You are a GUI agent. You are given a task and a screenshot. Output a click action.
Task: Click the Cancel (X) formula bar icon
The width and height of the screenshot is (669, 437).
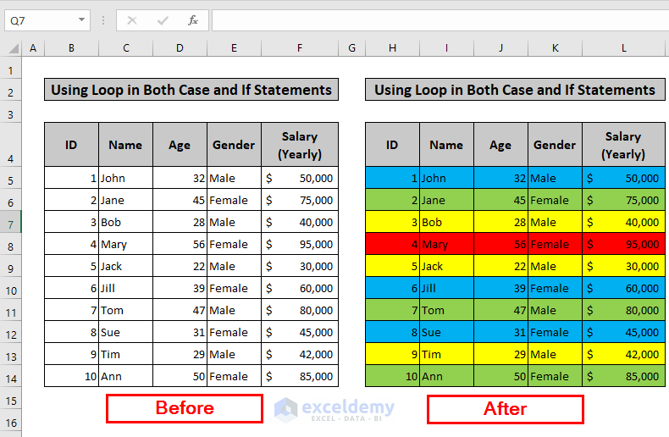pyautogui.click(x=132, y=20)
